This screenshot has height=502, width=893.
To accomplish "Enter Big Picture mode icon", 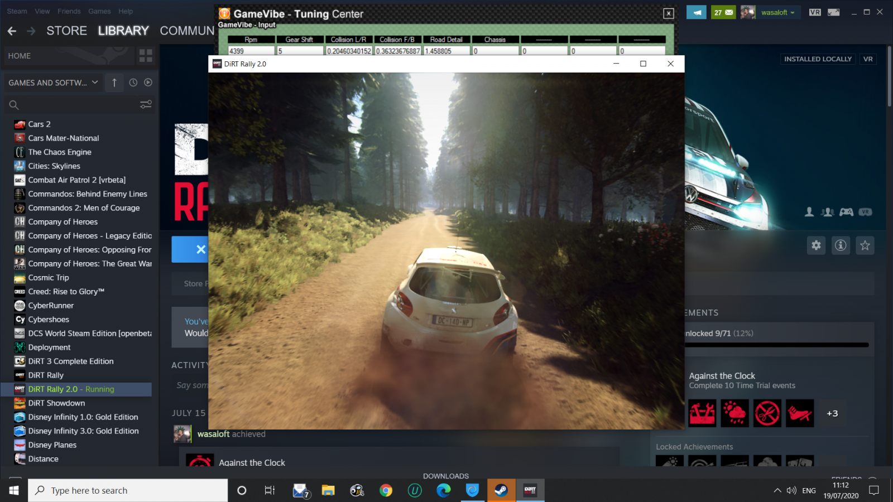I will 833,12.
